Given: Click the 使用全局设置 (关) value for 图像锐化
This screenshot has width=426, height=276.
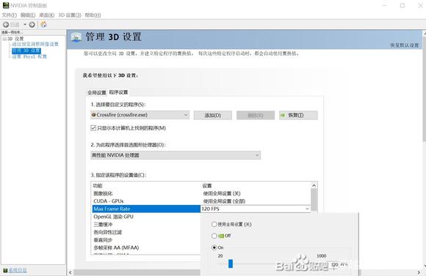Looking at the screenshot, I should (222, 193).
